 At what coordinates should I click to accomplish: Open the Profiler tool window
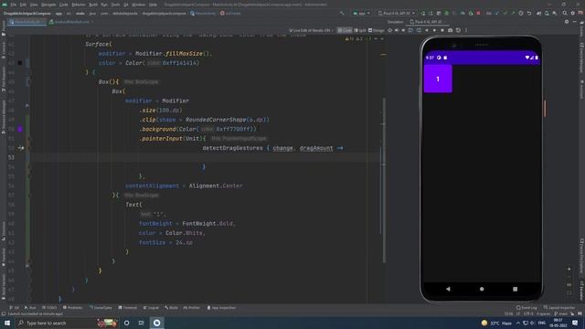pyautogui.click(x=192, y=308)
